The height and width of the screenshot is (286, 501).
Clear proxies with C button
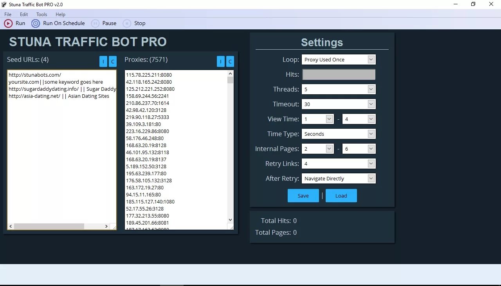(x=230, y=61)
